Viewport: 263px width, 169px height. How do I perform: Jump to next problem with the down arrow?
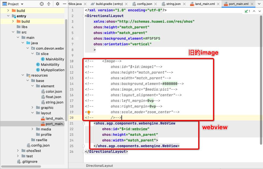coord(260,11)
